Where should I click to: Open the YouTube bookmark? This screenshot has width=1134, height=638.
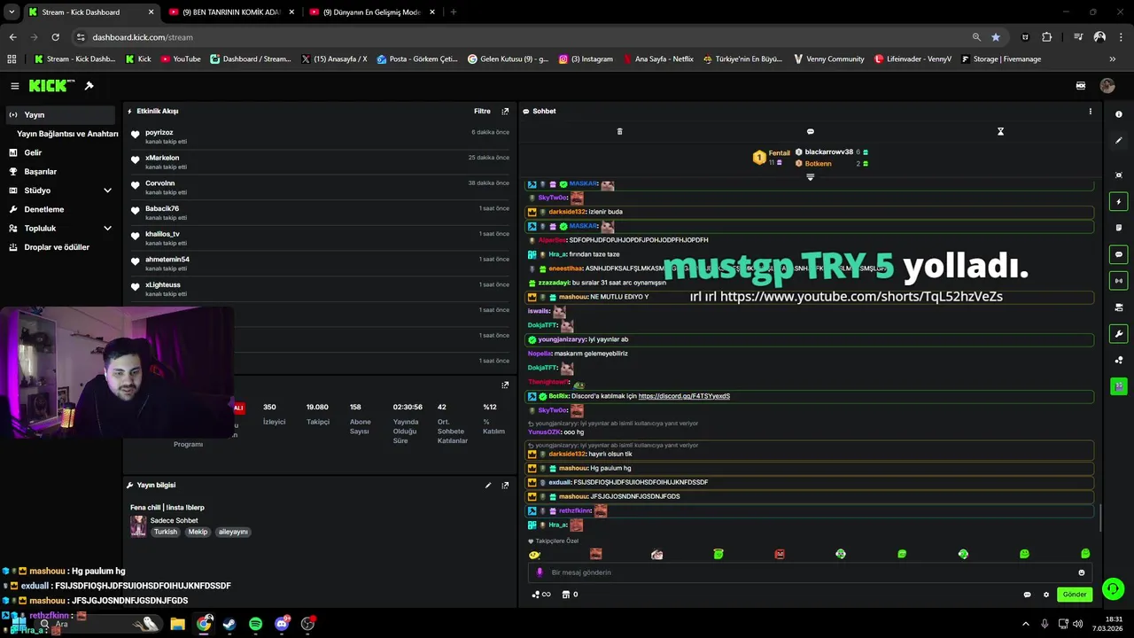click(180, 59)
